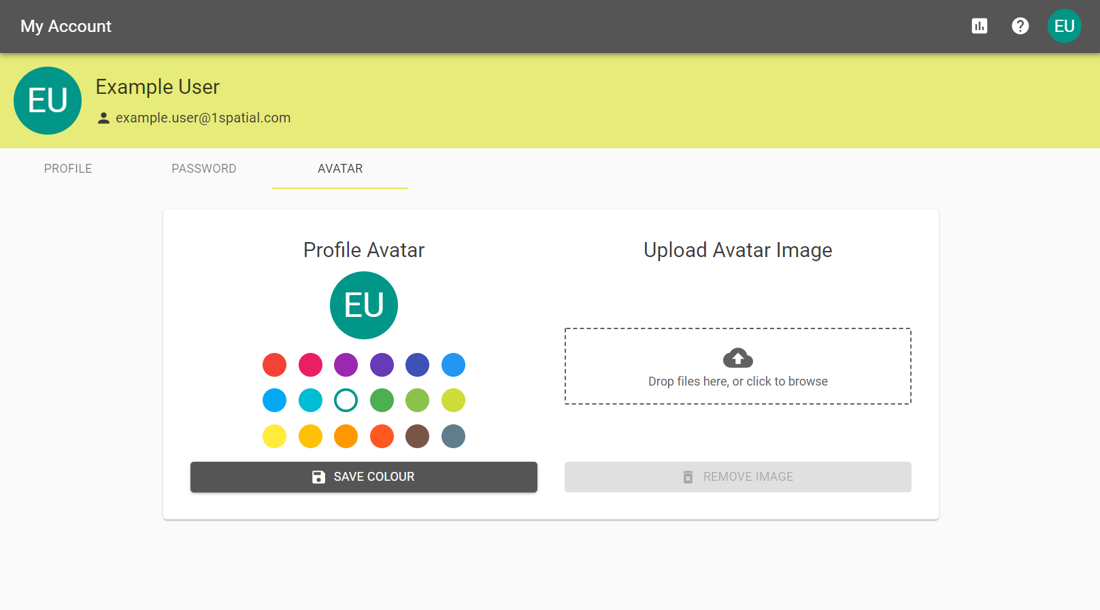Choose the purple colour swatch
This screenshot has height=610, width=1100.
(x=346, y=365)
